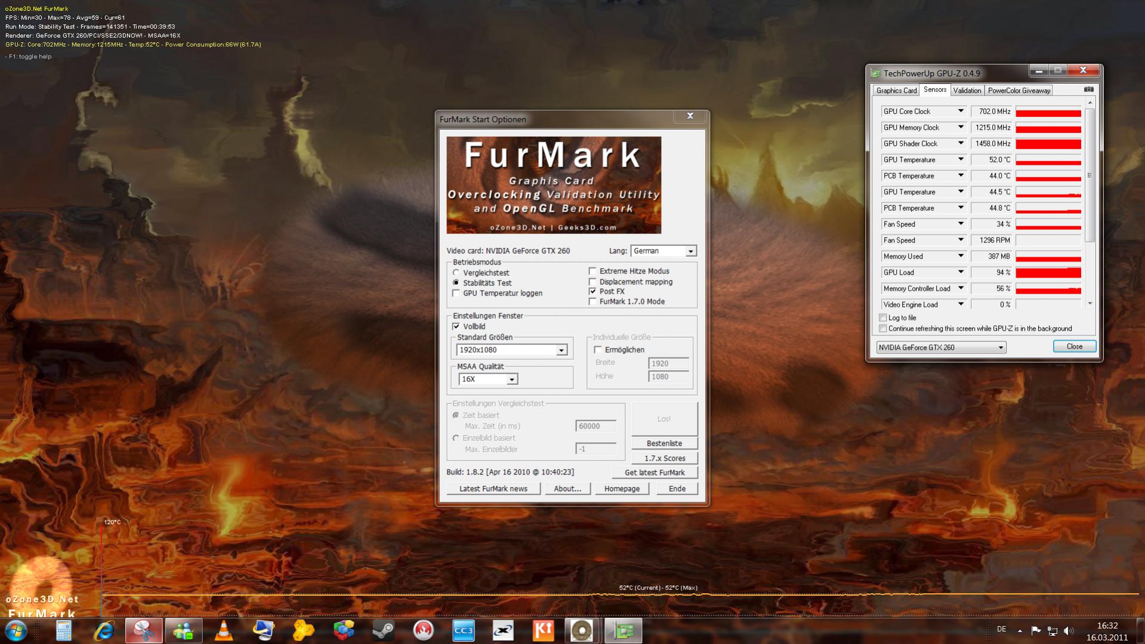
Task: Click the GPU-Z sensors scrollbar thumb
Action: point(1090,175)
